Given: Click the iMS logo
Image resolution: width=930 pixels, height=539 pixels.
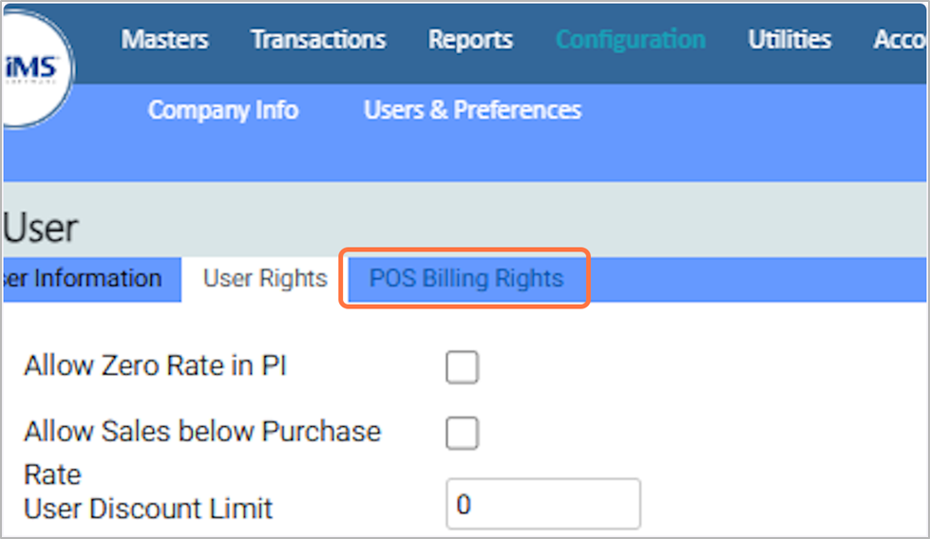Looking at the screenshot, I should click(x=36, y=69).
